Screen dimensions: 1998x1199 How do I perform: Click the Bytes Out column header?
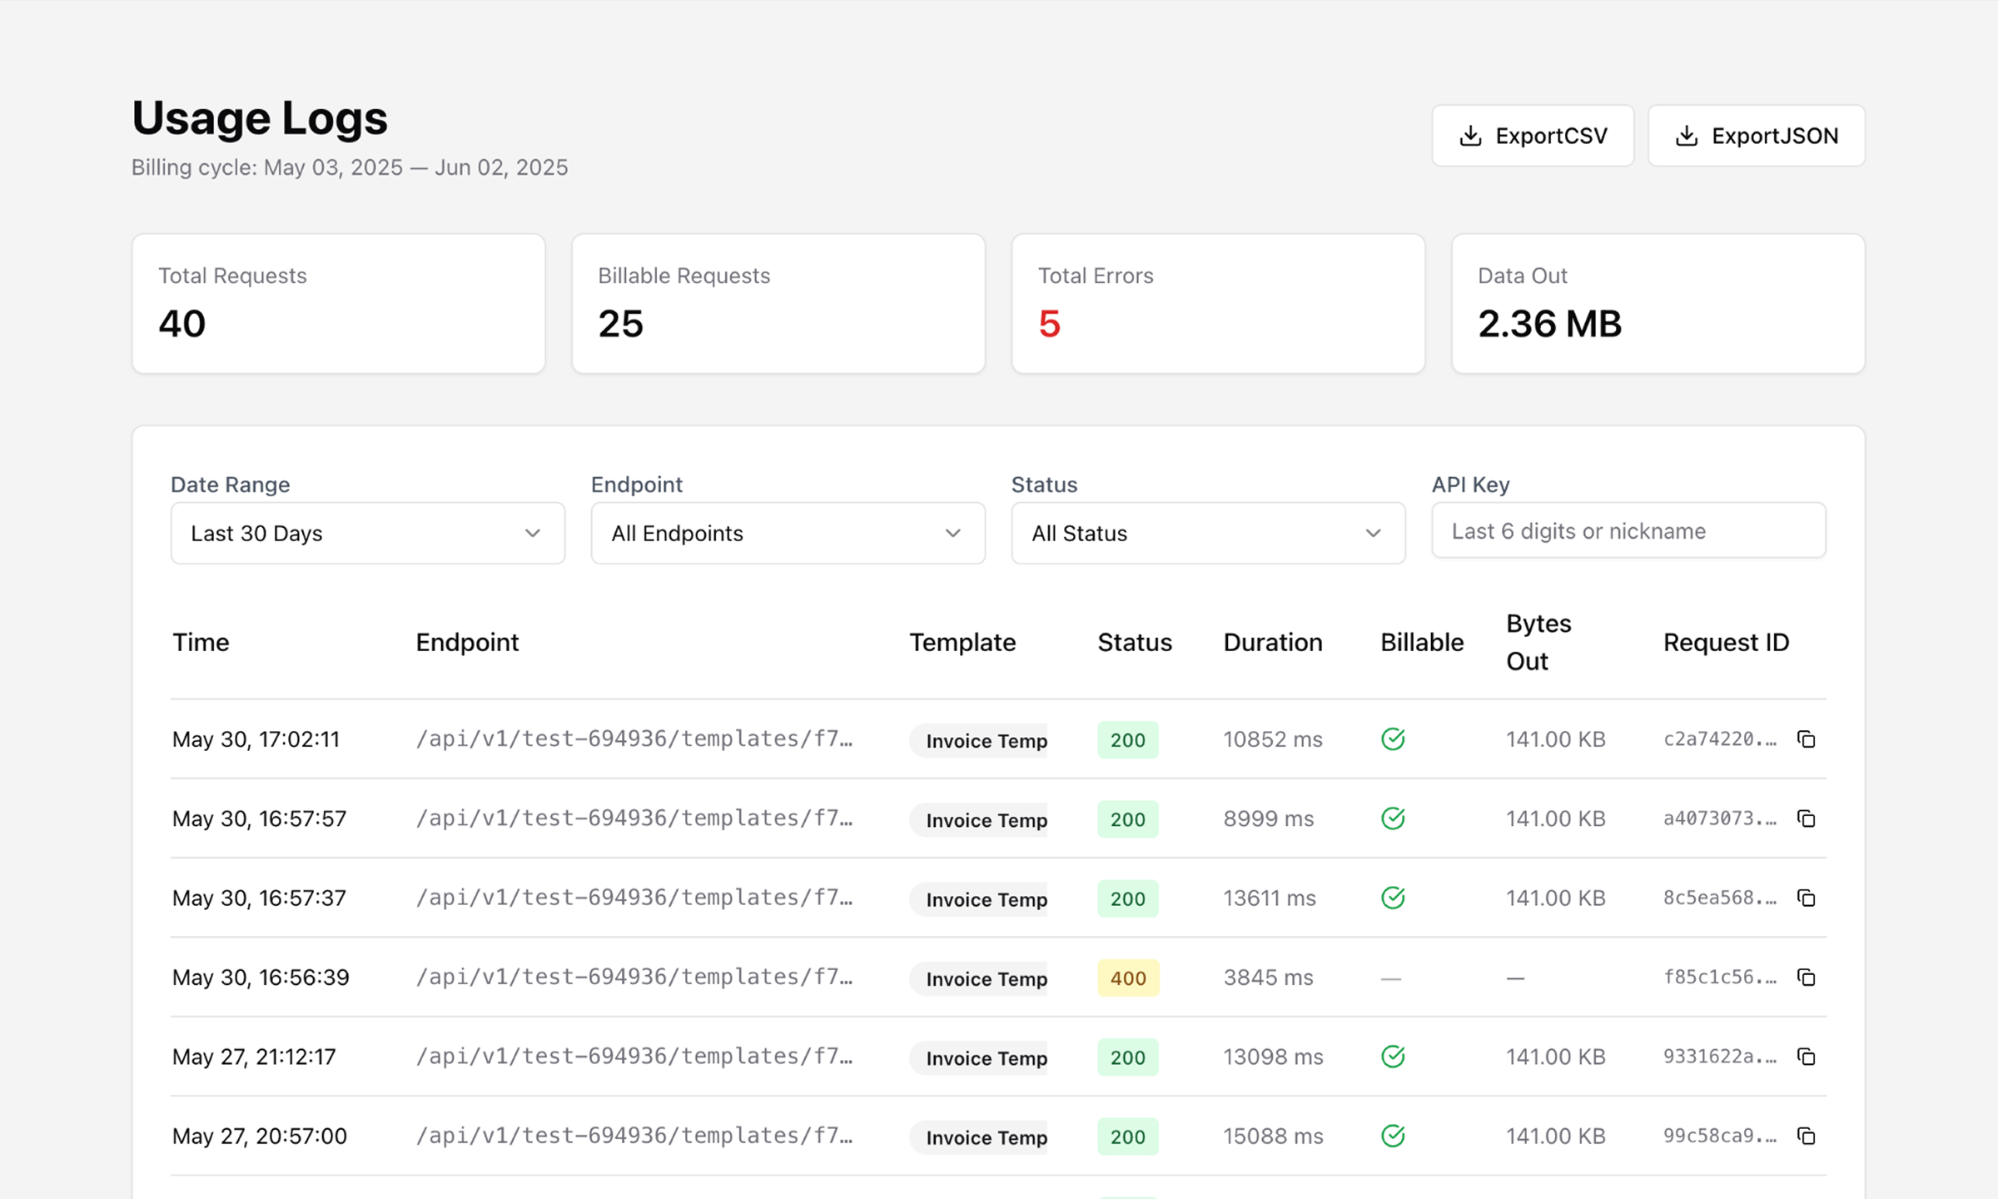(1538, 642)
